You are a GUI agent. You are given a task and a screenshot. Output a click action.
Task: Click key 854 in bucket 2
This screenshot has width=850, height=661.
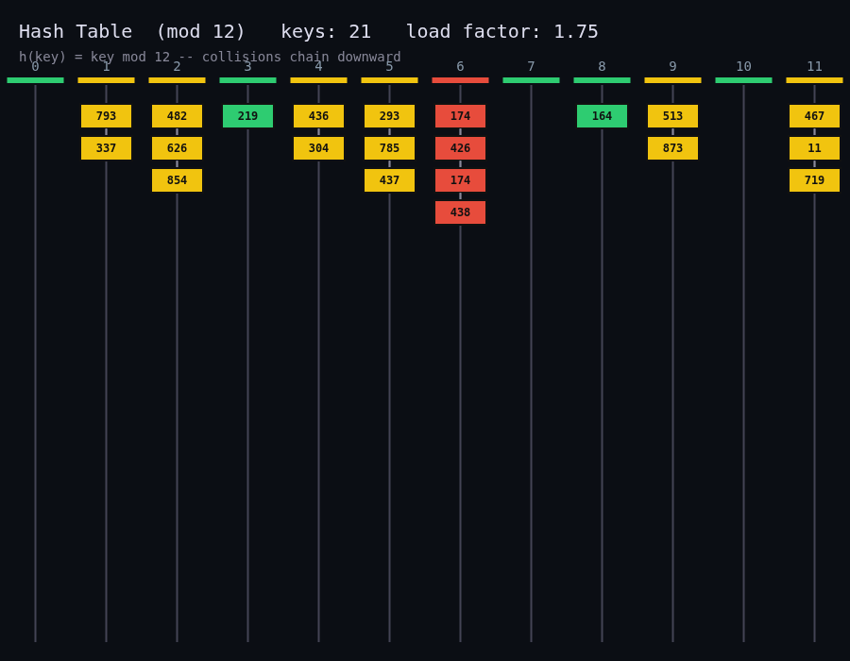(x=177, y=180)
